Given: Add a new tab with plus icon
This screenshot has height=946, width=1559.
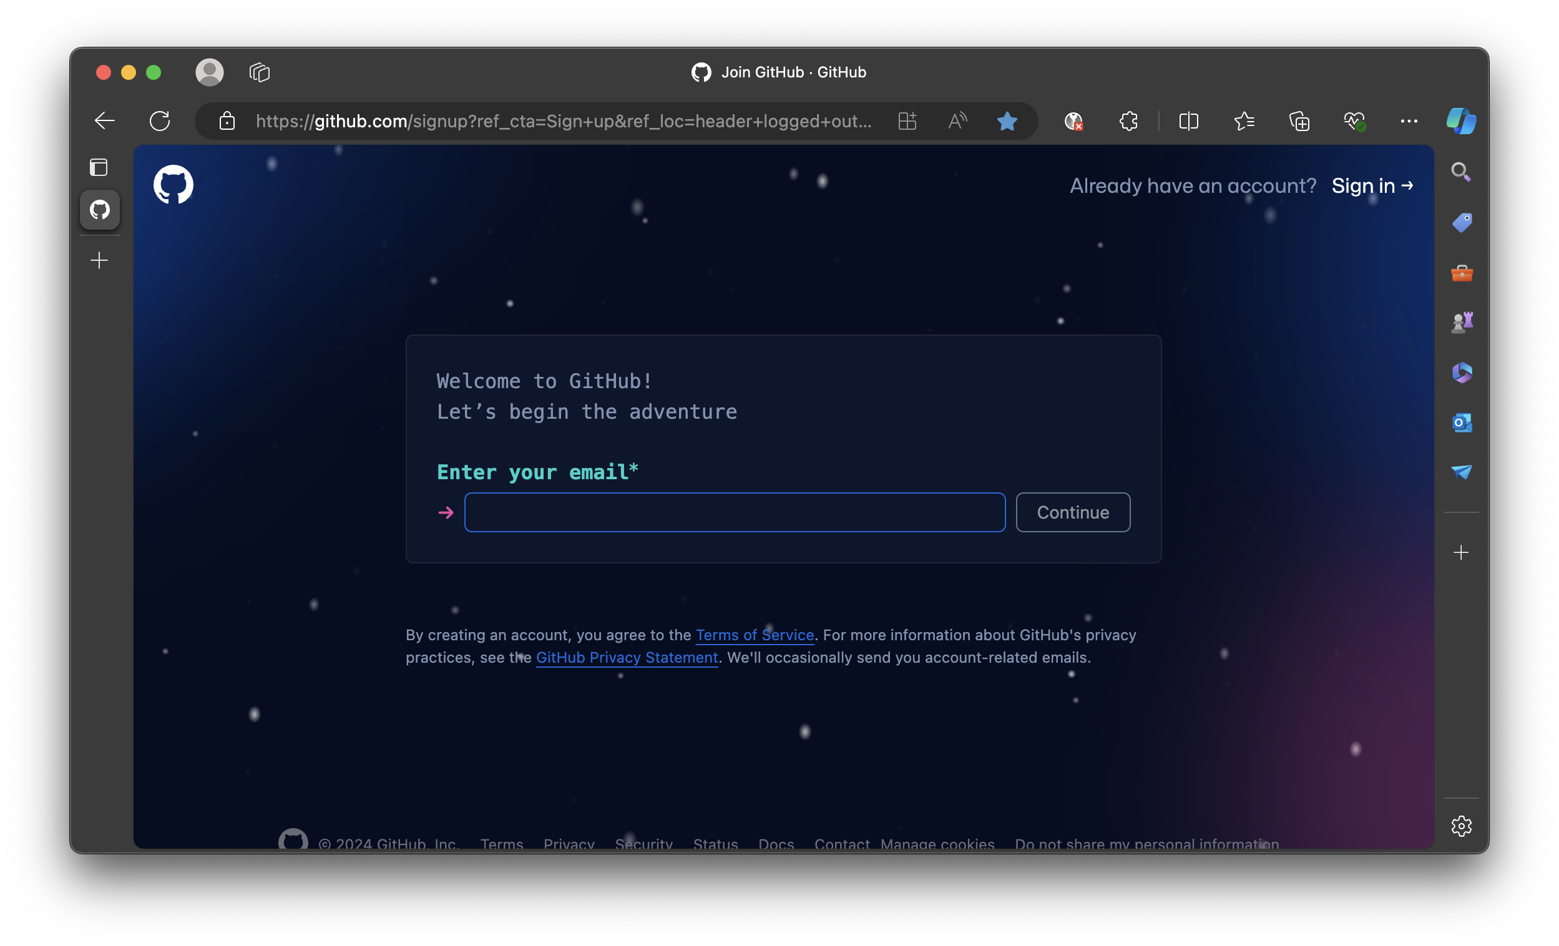Looking at the screenshot, I should 99,260.
